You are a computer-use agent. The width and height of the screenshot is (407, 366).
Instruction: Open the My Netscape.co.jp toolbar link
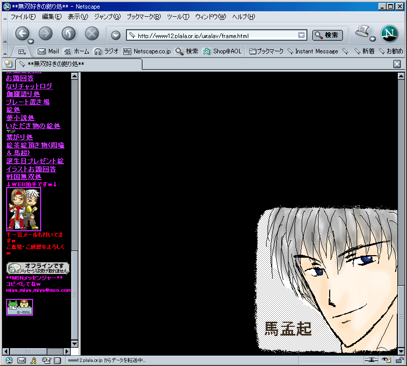147,51
